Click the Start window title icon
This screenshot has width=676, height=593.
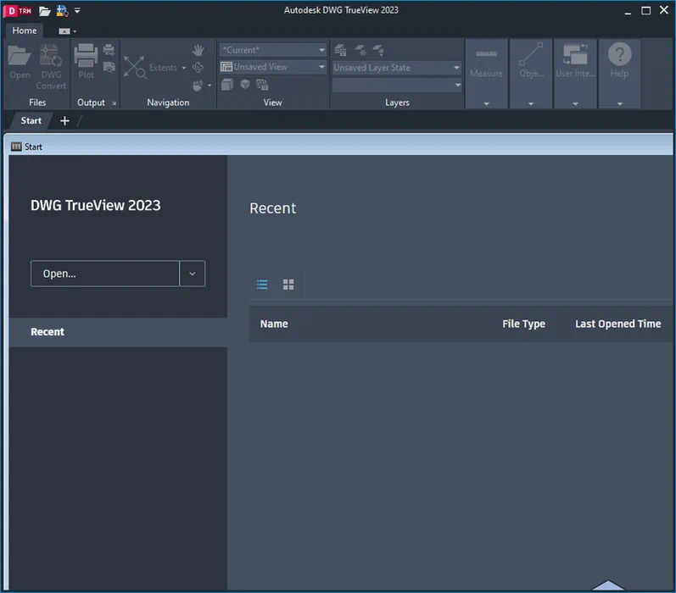tap(16, 147)
